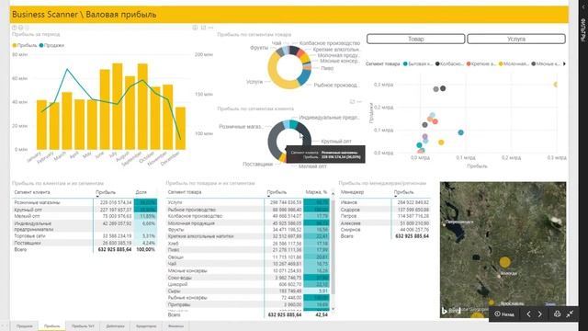The width and height of the screenshot is (588, 331).
Task: Click the print icon in dark toolbar
Action: 558,314
